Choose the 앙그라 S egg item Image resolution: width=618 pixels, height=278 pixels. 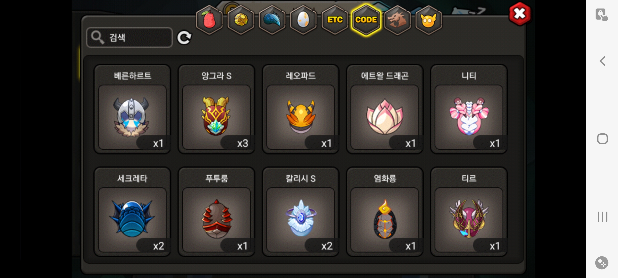(x=217, y=109)
